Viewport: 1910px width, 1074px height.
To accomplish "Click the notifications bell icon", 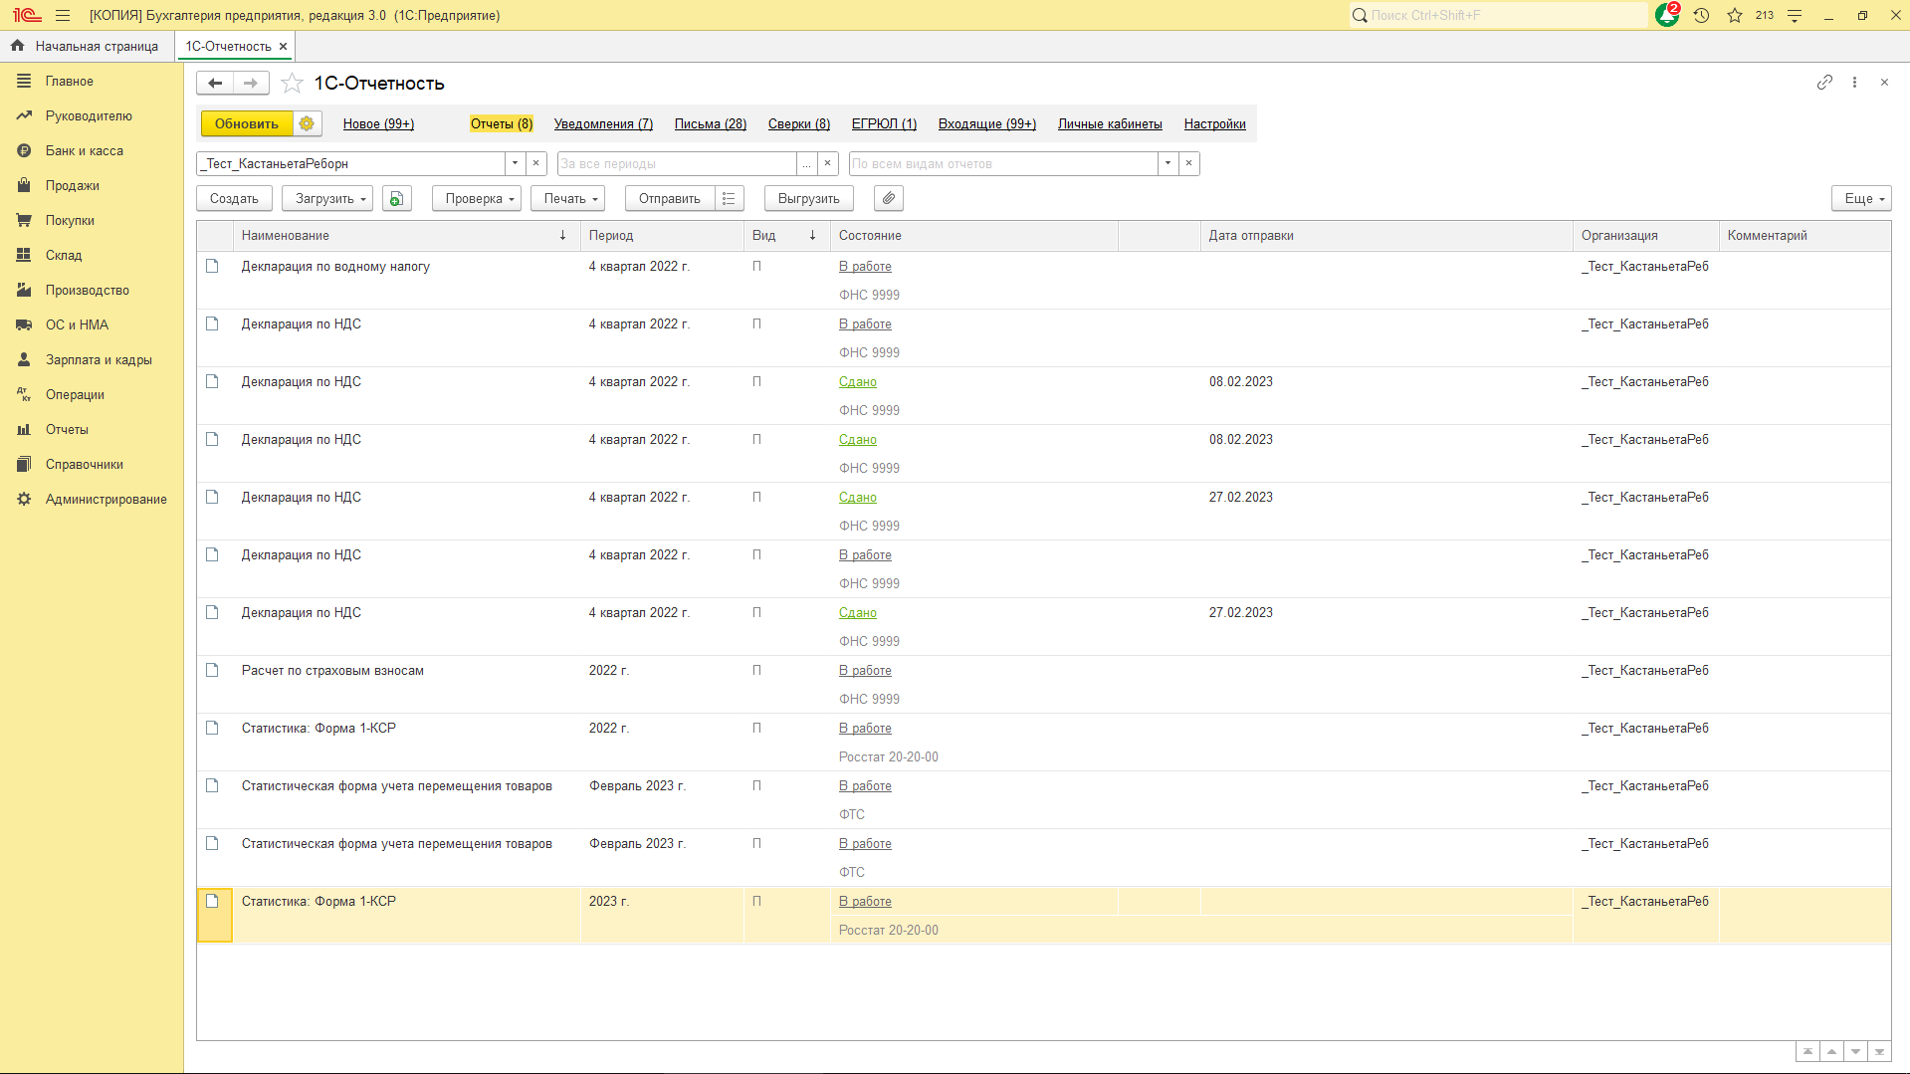I will click(x=1667, y=15).
